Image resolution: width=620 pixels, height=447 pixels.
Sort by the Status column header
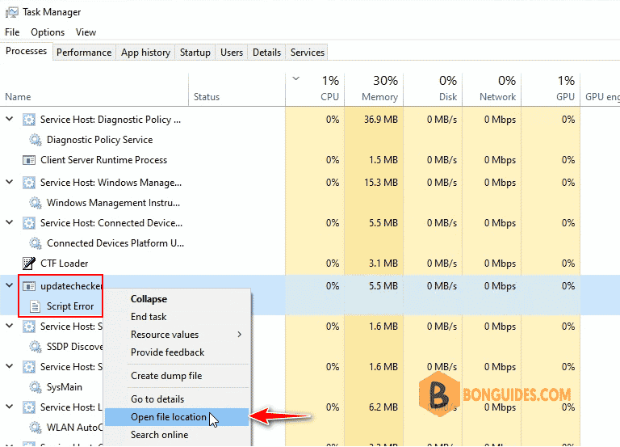click(237, 90)
